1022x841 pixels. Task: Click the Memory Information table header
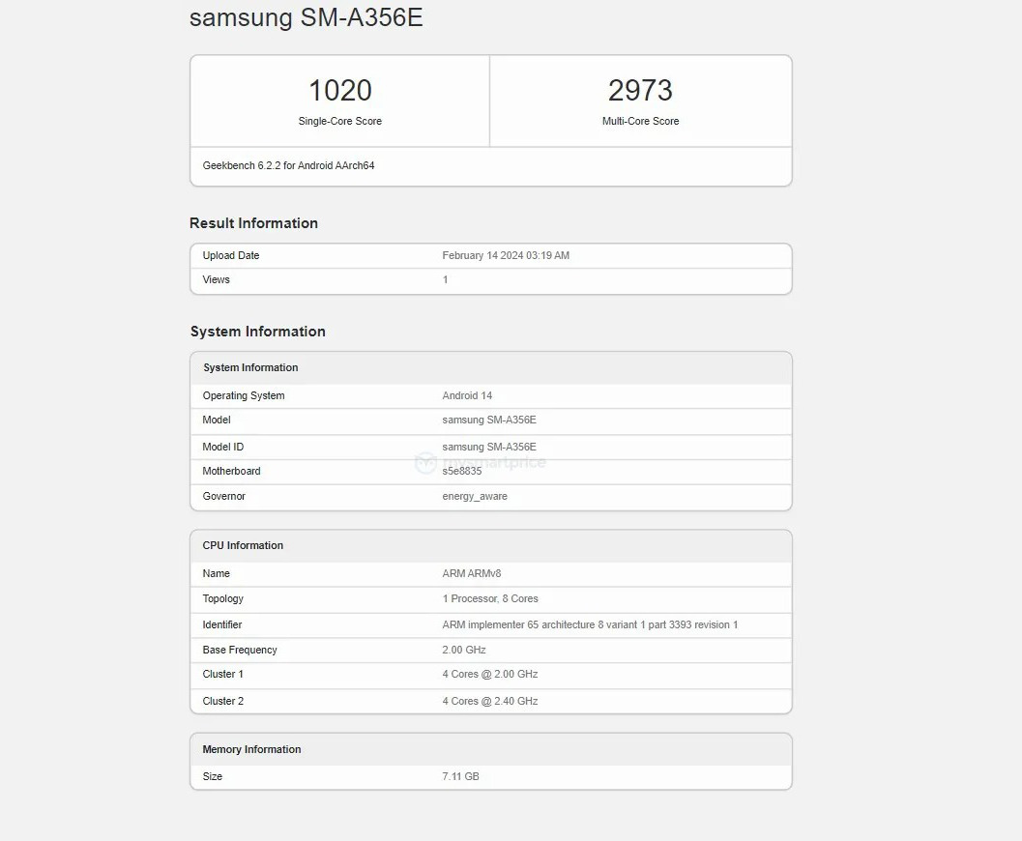click(x=251, y=750)
